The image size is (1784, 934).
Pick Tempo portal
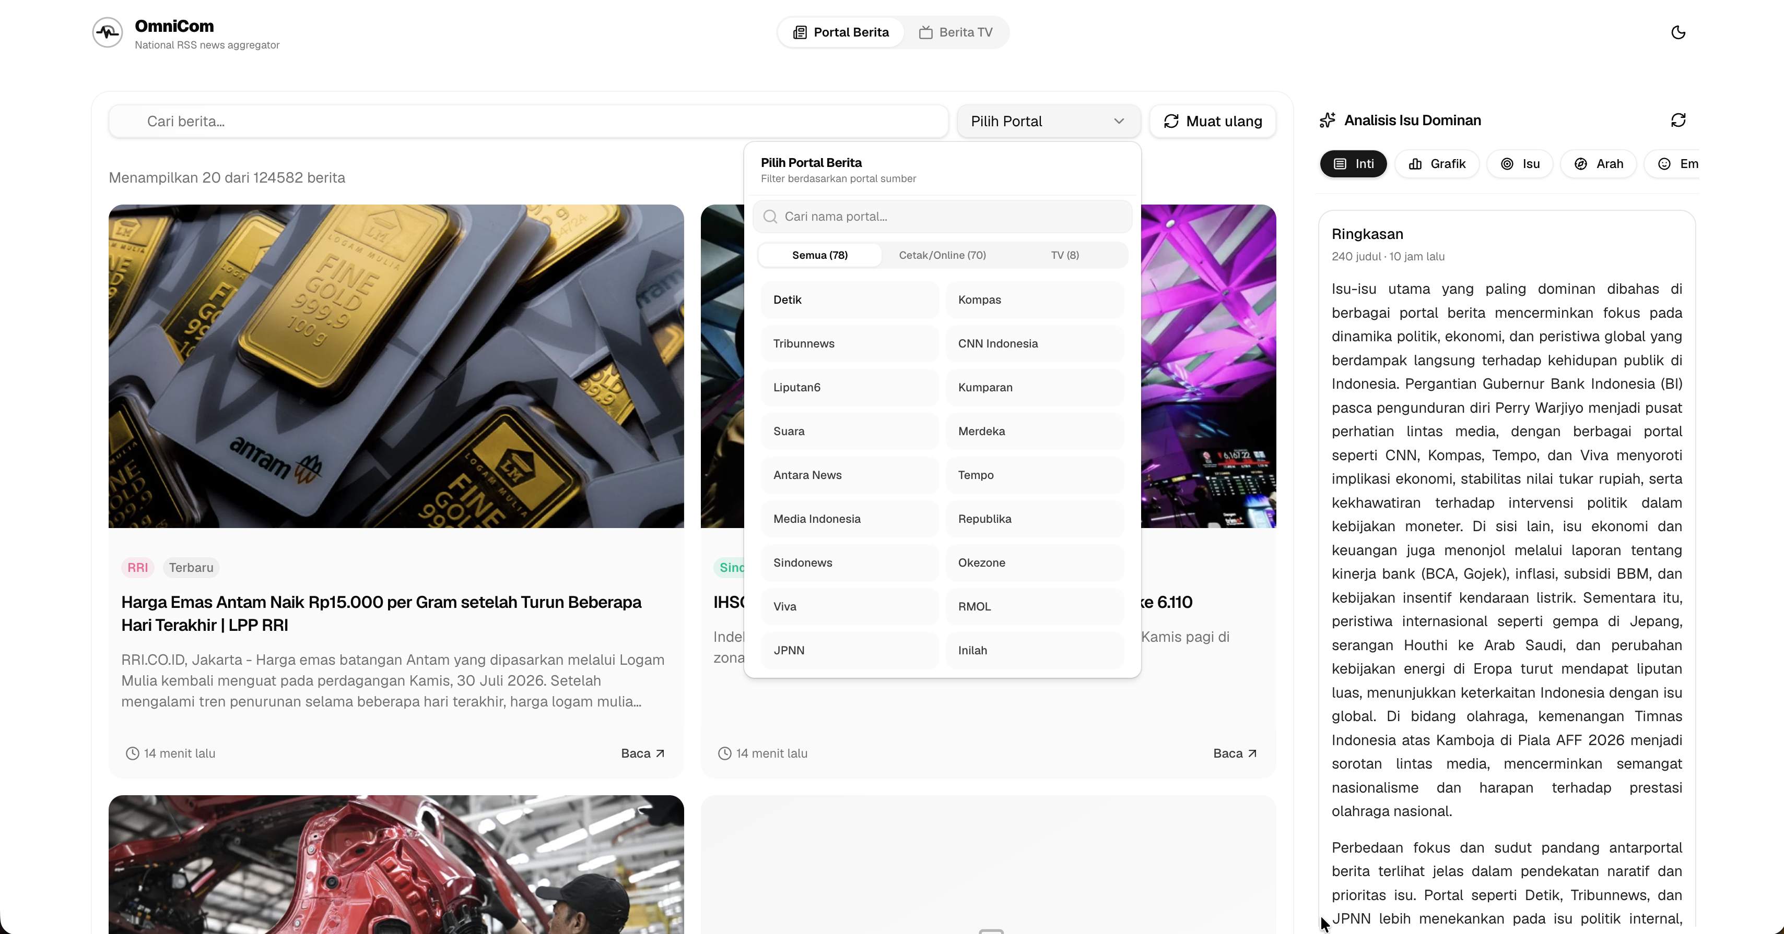pyautogui.click(x=1035, y=475)
